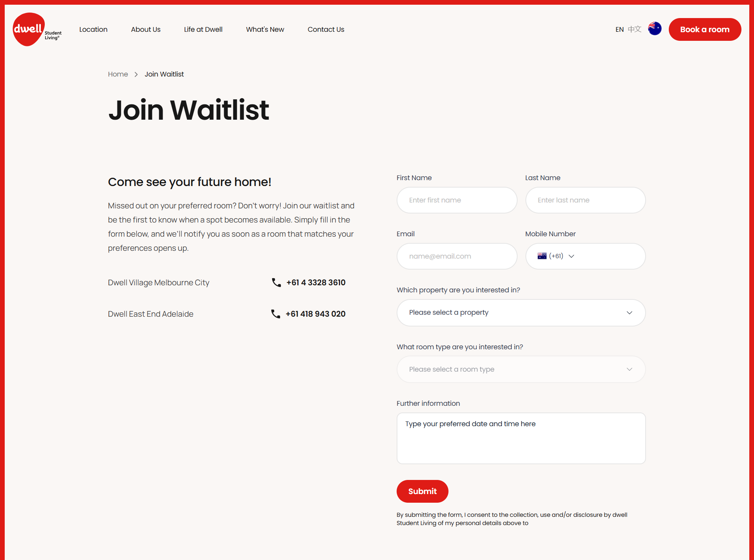
Task: Click the phone icon beside Dwell Village Melbourne City
Action: coord(276,283)
